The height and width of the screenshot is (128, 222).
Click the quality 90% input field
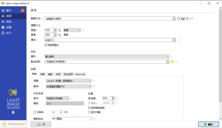pyautogui.click(x=107, y=98)
